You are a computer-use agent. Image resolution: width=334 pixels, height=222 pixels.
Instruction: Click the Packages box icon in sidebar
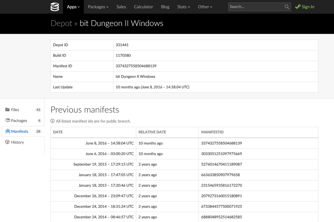click(x=8, y=120)
